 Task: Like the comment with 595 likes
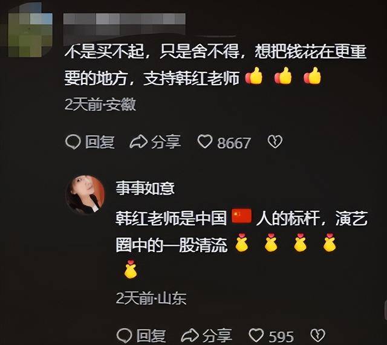[x=256, y=335]
